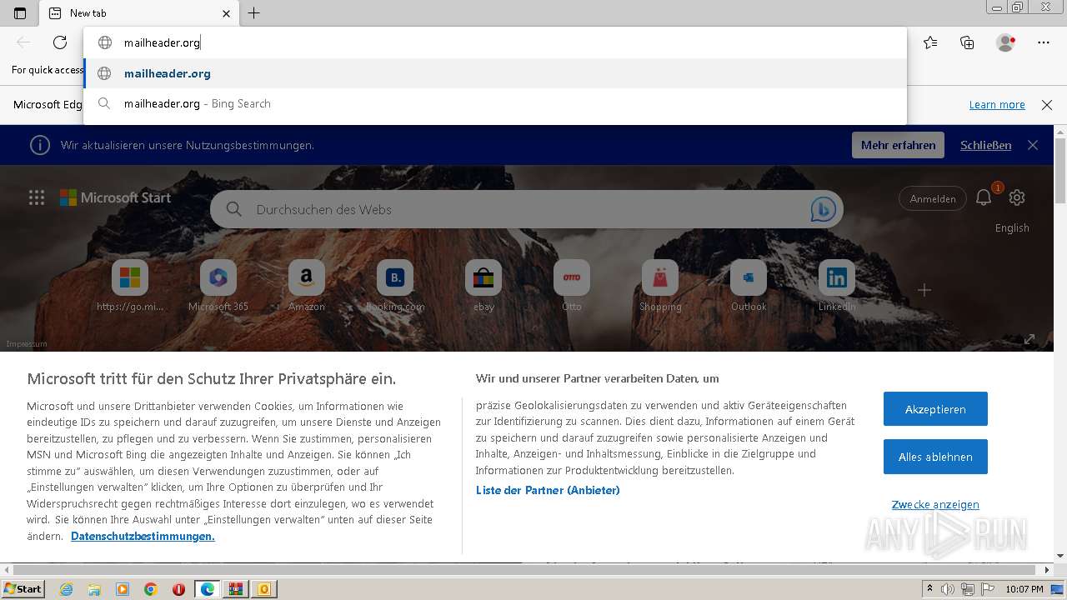
Task: Open the Learn more link
Action: (997, 104)
